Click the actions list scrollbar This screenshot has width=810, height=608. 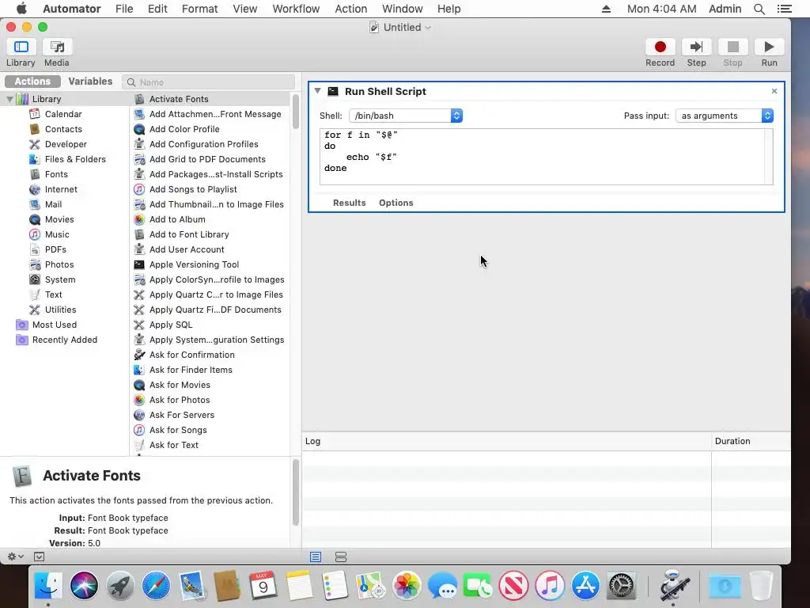tap(296, 112)
